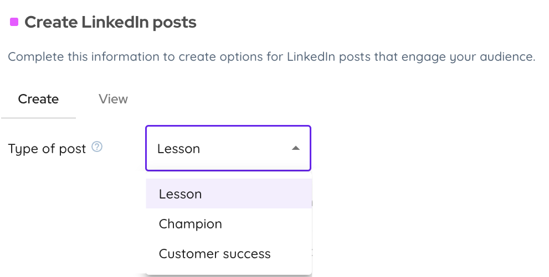Pick Customer success from the list
This screenshot has height=277, width=549.
[x=214, y=254]
